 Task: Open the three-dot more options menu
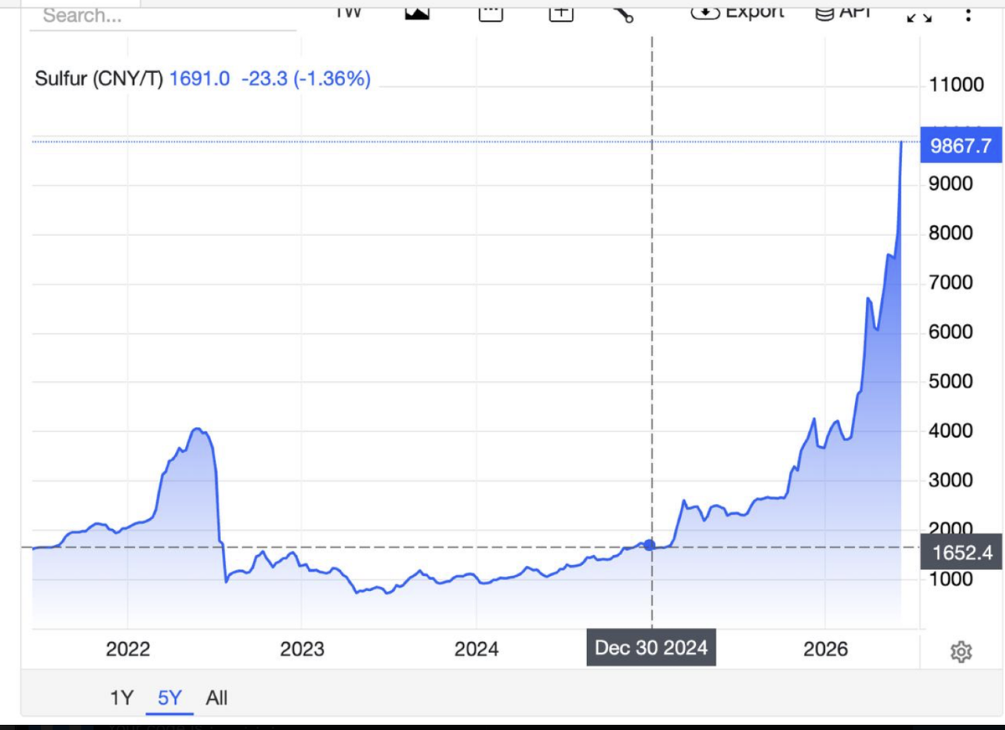pyautogui.click(x=968, y=14)
